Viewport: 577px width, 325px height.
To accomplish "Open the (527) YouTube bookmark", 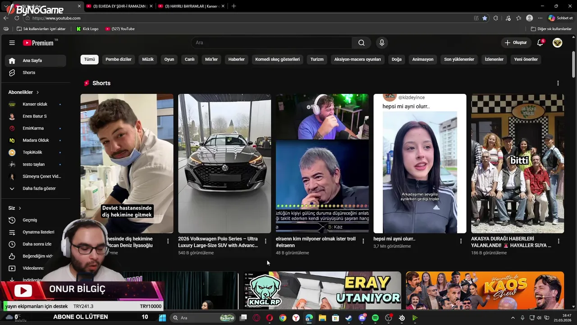I will (120, 29).
